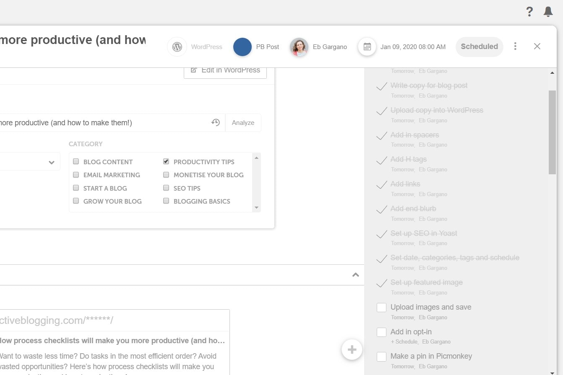Open the calendar date icon
The height and width of the screenshot is (375, 563).
(367, 47)
